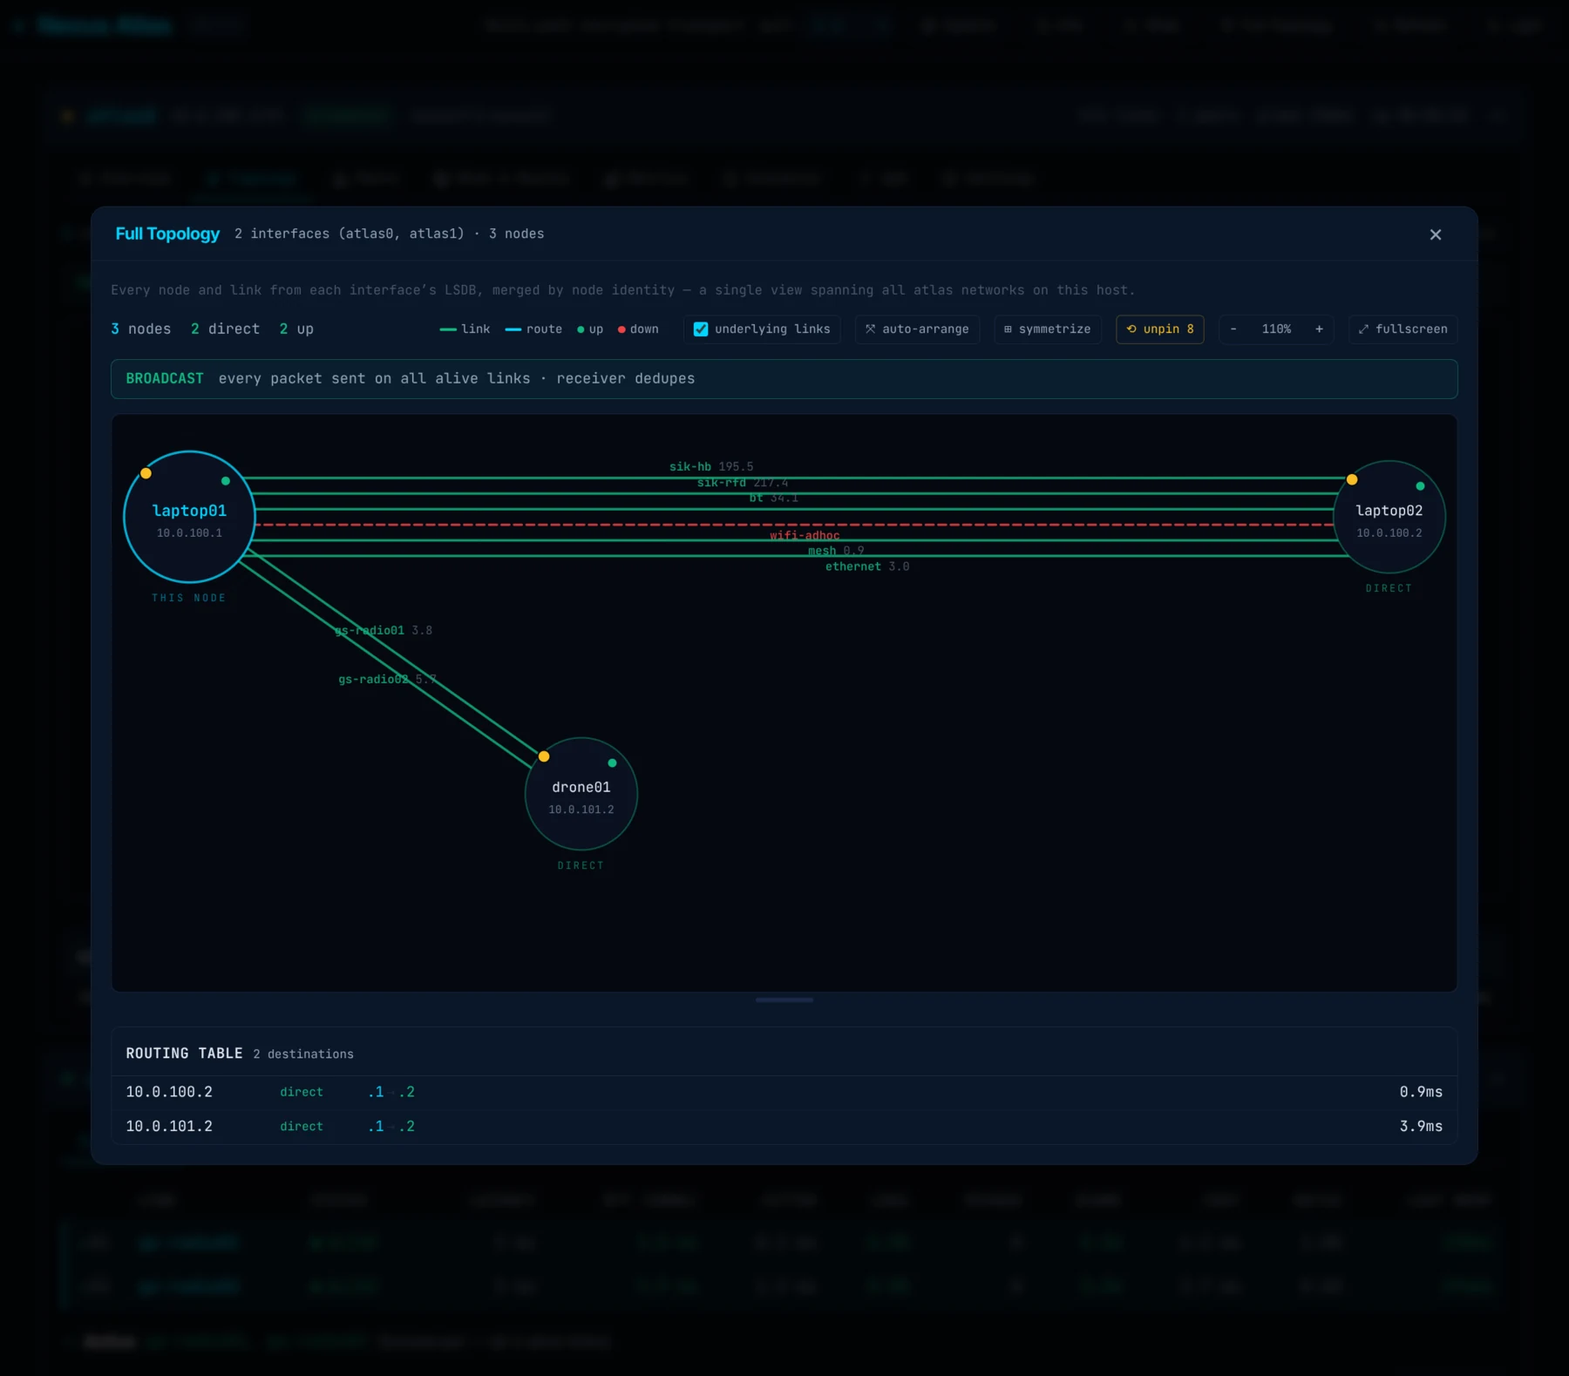The image size is (1569, 1376).
Task: Click the down legend red dot
Action: [621, 329]
